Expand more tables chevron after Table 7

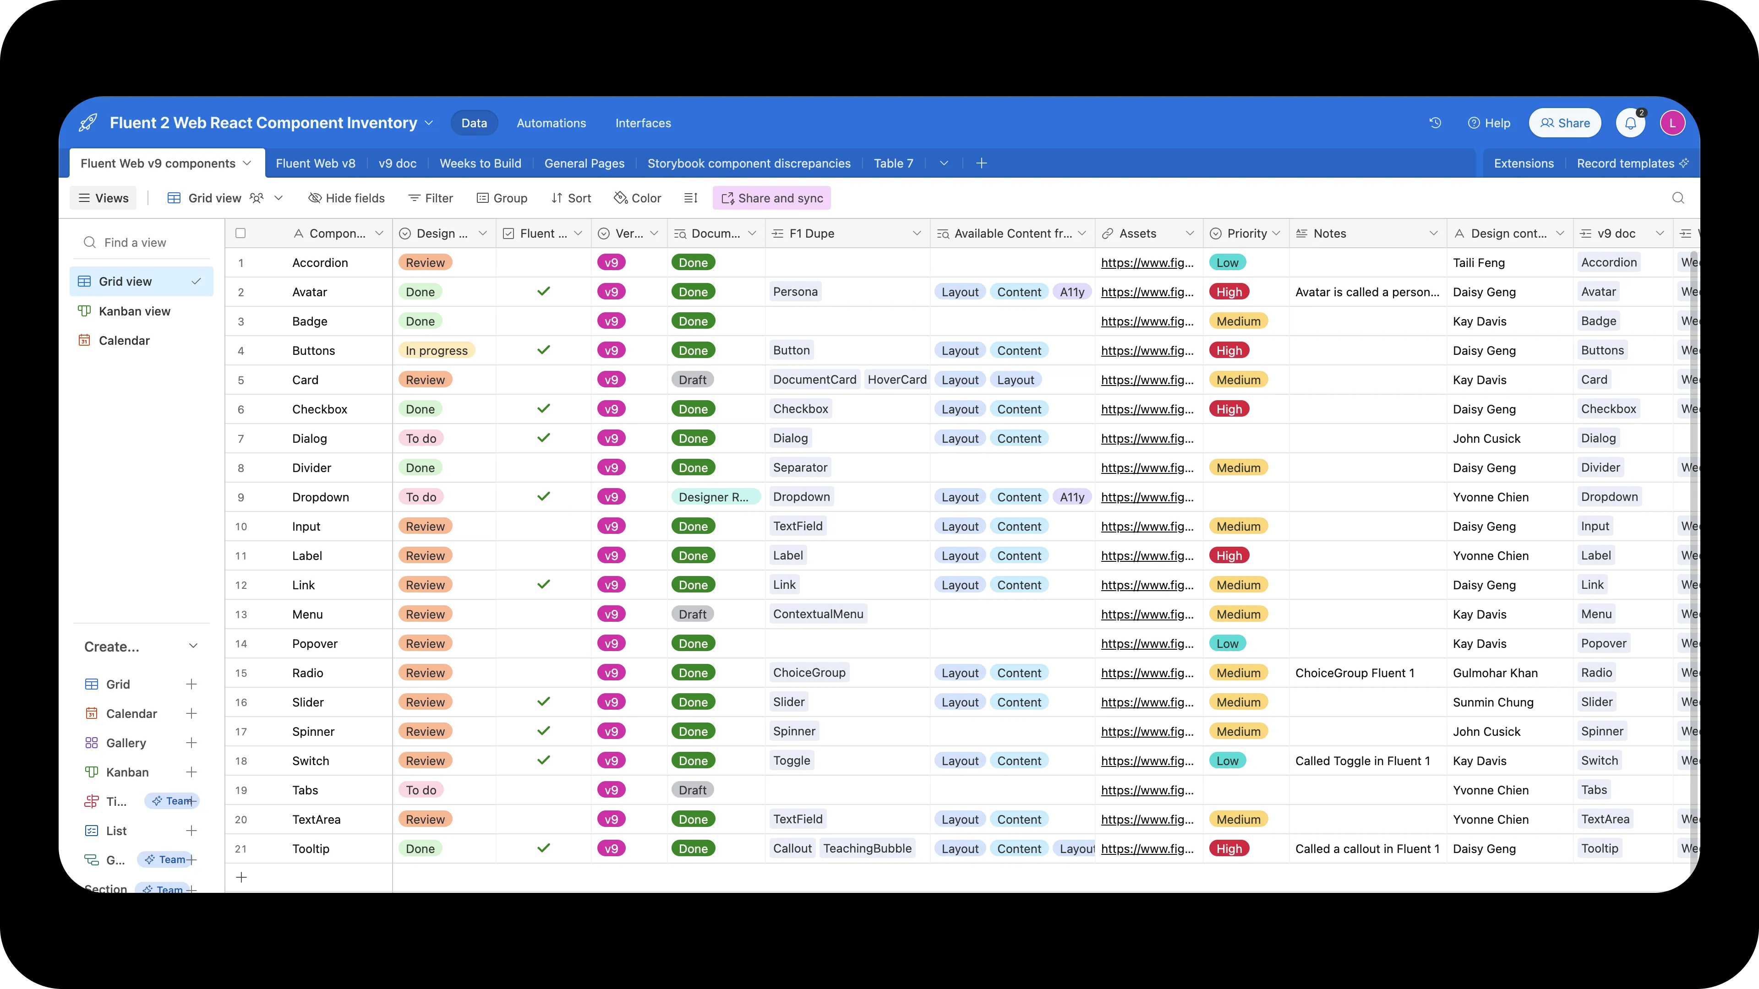944,163
